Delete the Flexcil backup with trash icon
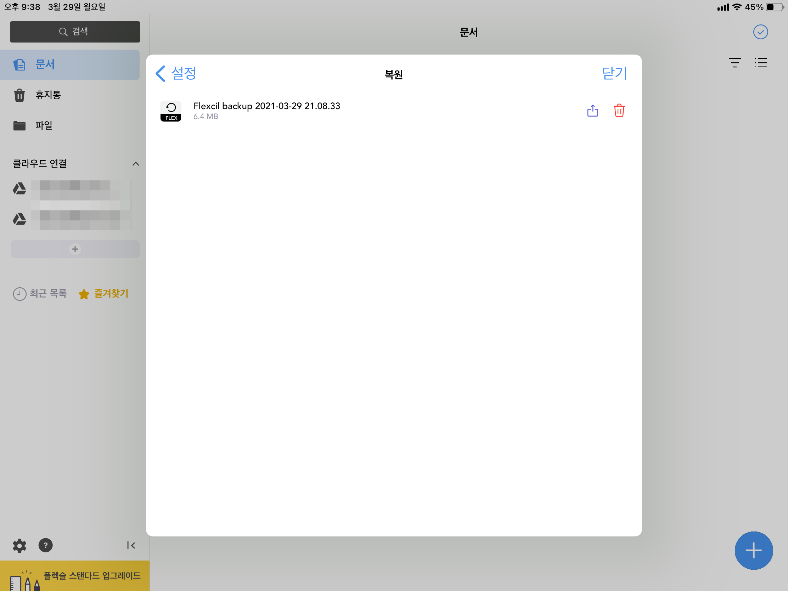788x591 pixels. 619,111
